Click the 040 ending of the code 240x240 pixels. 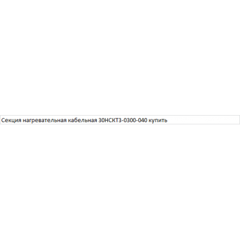point(142,120)
